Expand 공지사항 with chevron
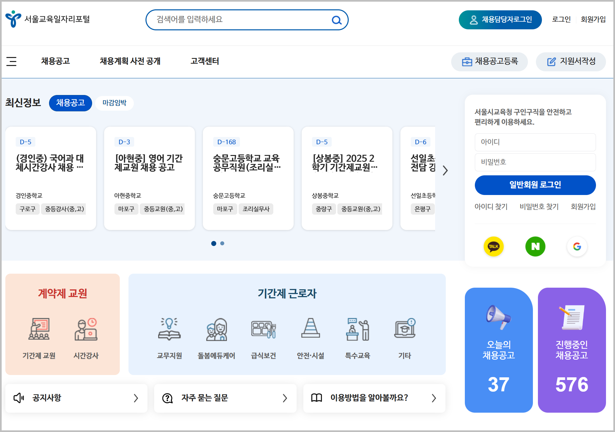Viewport: 615px width, 432px height. [x=135, y=398]
